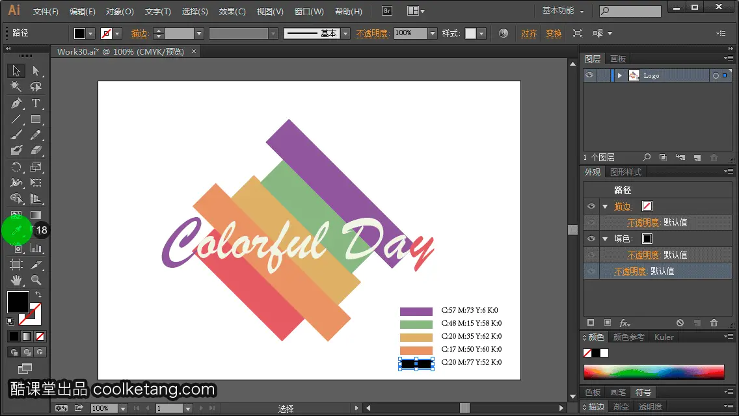Open the graphic style dropdown
The height and width of the screenshot is (416, 739).
(x=481, y=33)
